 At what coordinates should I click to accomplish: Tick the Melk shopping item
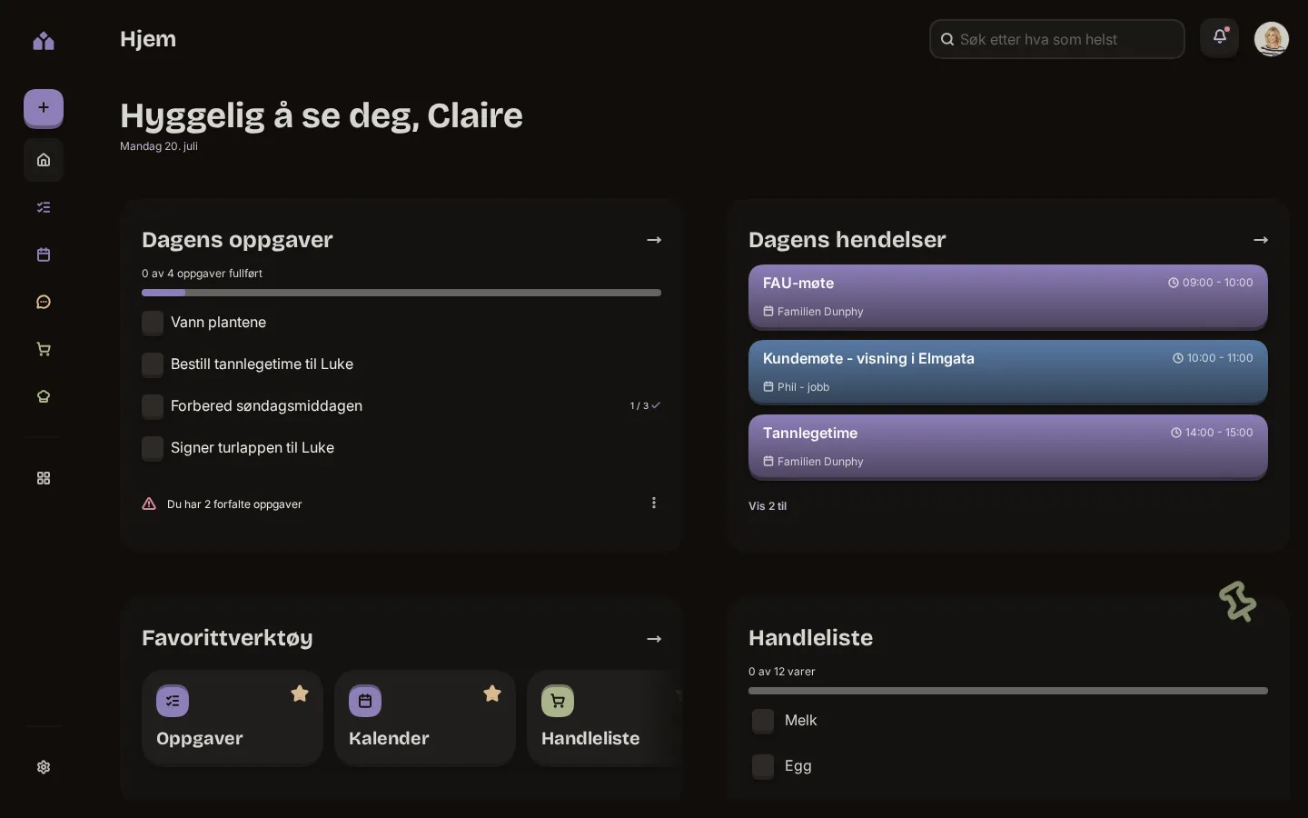coord(763,721)
